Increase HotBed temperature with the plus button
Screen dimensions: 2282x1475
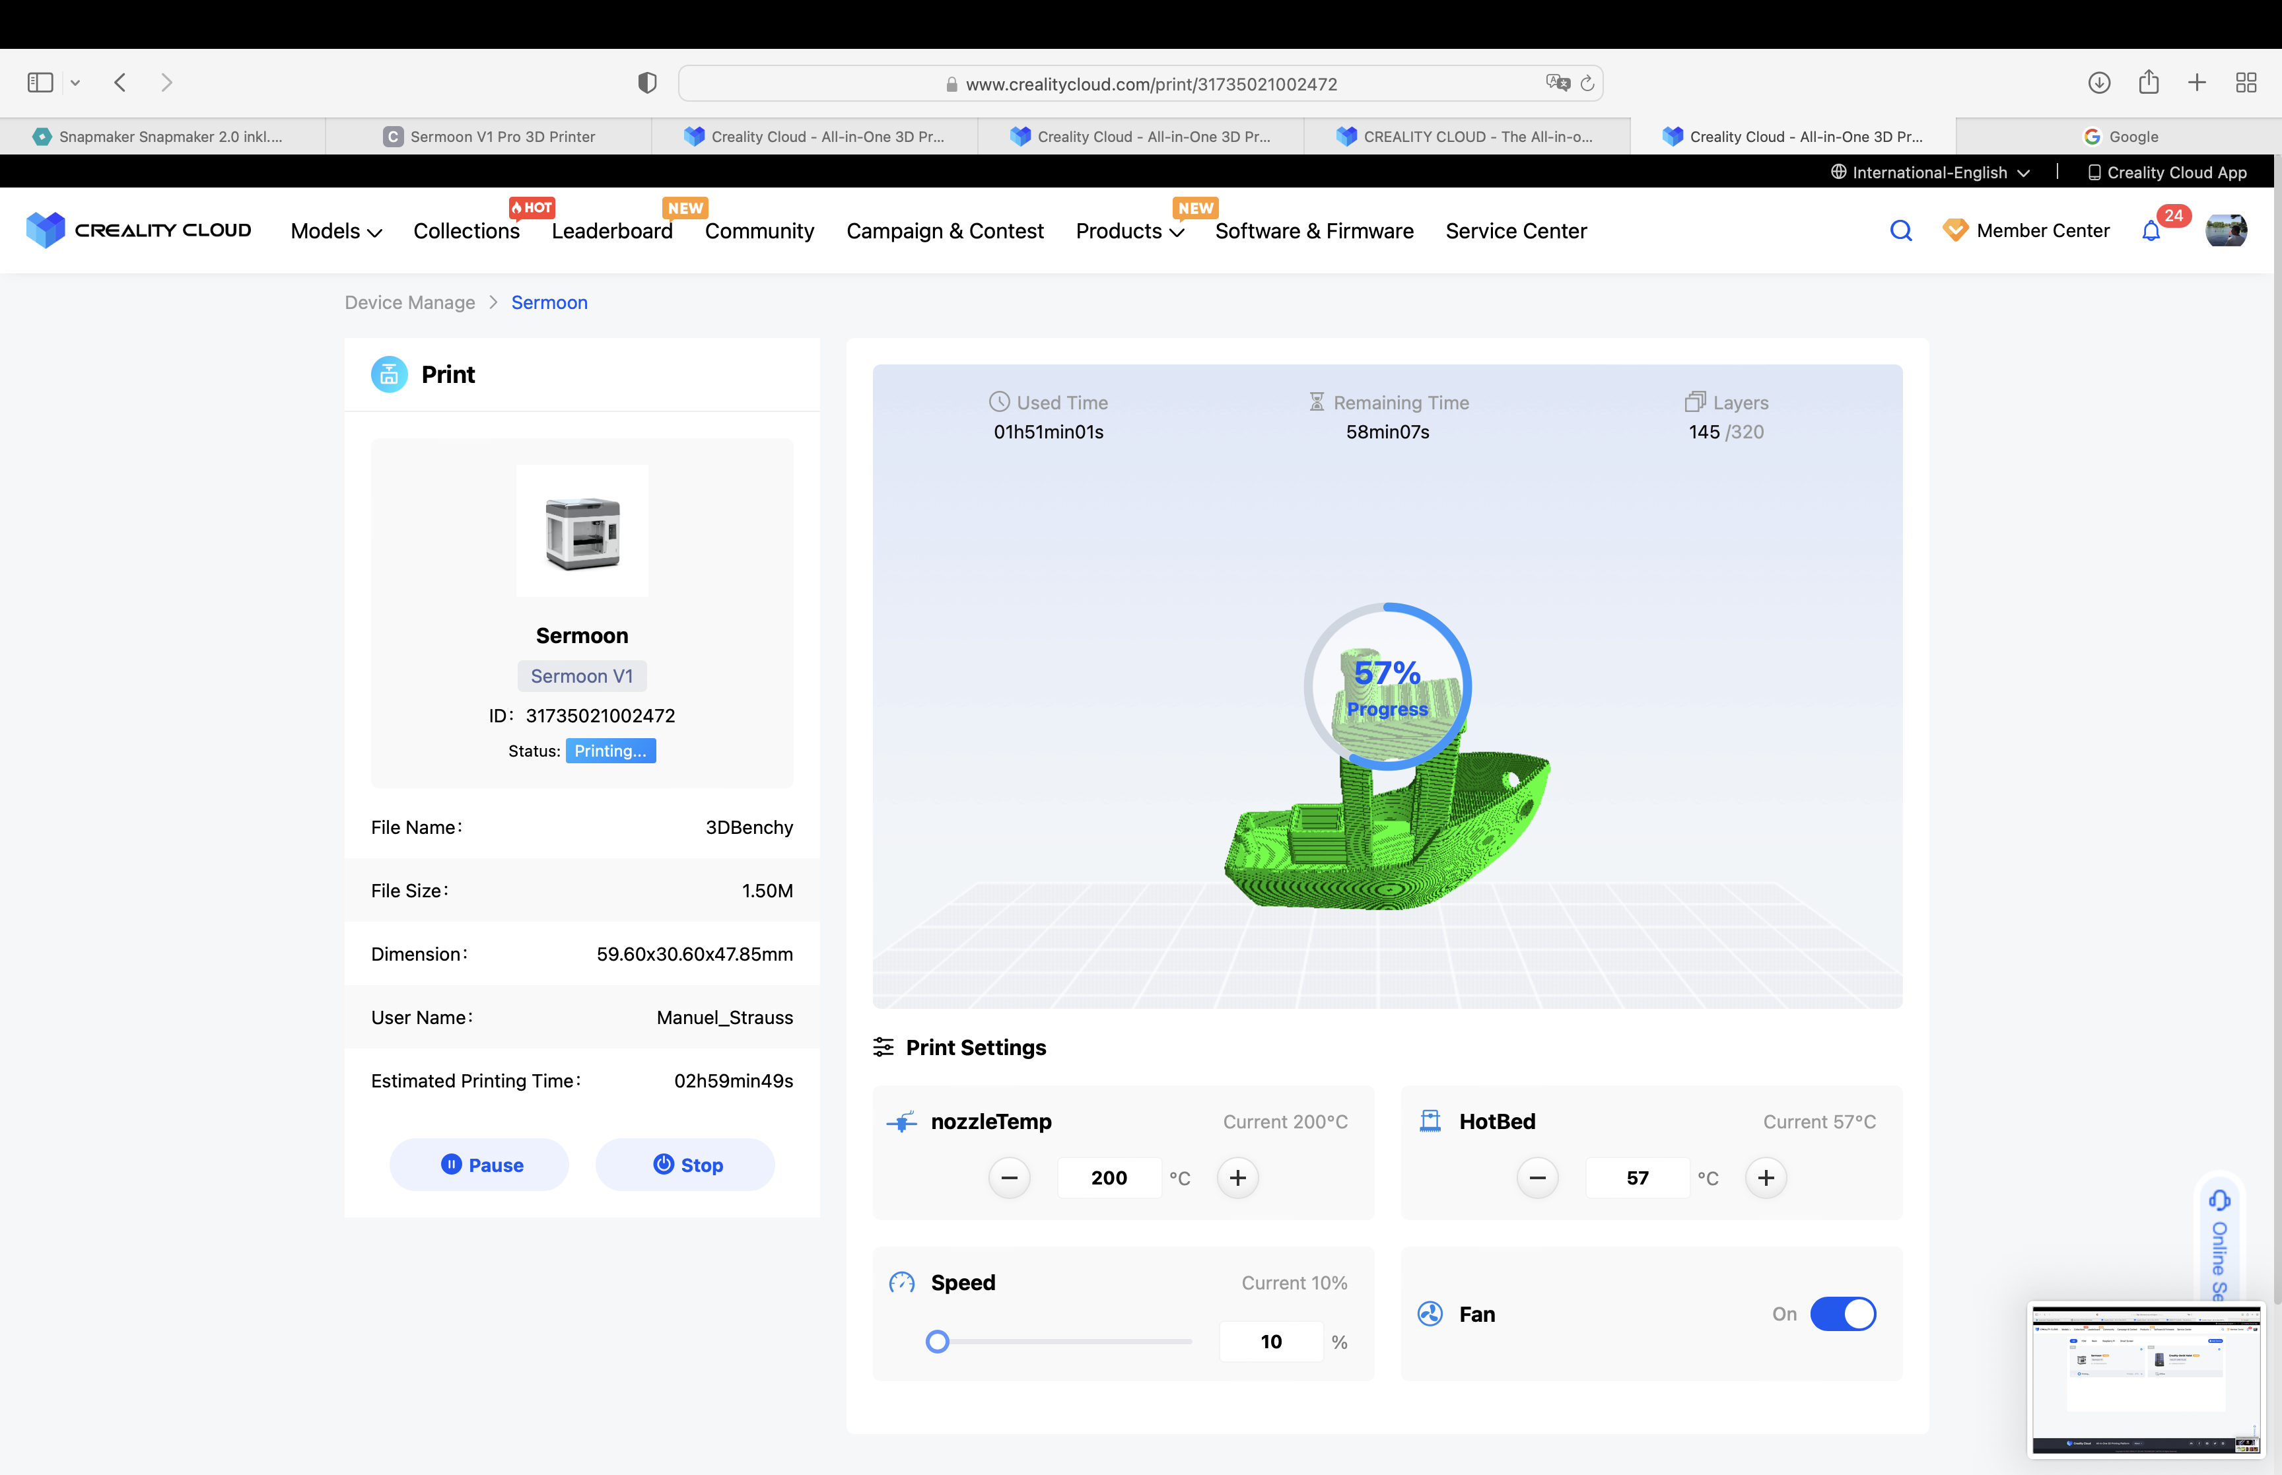(x=1766, y=1177)
